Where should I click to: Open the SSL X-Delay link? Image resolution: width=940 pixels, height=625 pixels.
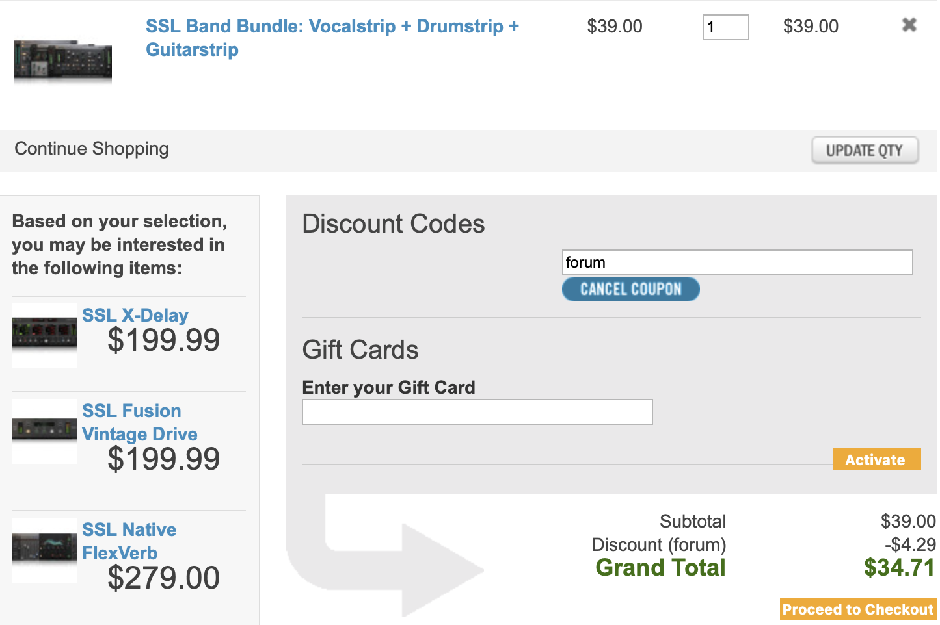[135, 315]
